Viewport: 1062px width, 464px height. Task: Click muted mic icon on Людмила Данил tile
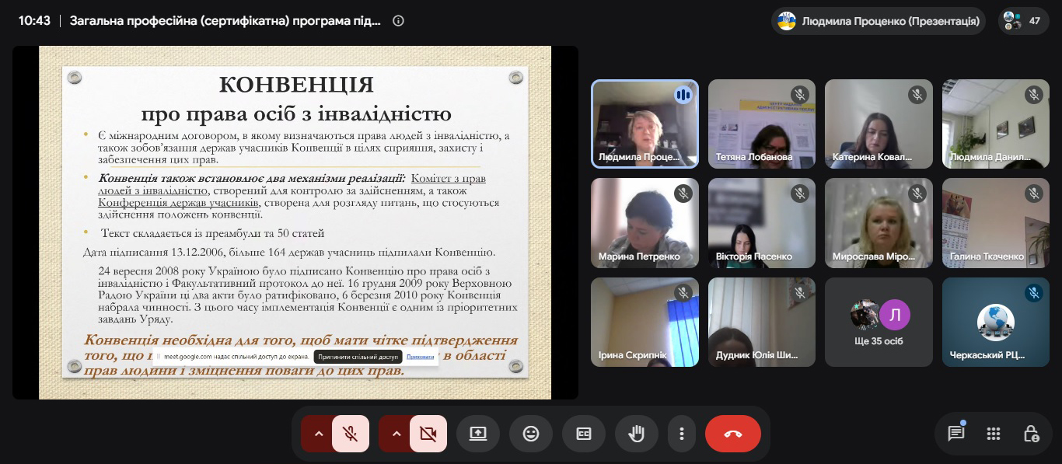click(1034, 95)
